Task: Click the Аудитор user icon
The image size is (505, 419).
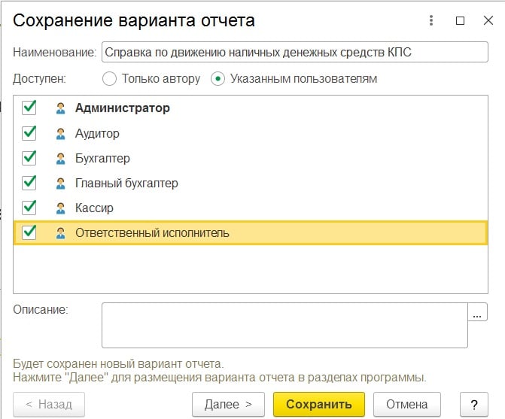Action: coord(61,133)
